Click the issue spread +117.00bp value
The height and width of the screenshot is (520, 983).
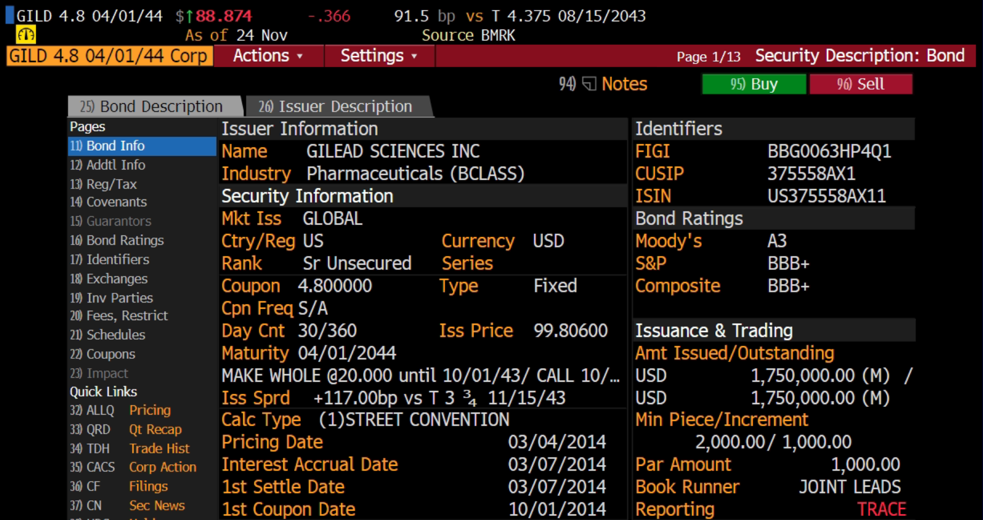(x=439, y=398)
